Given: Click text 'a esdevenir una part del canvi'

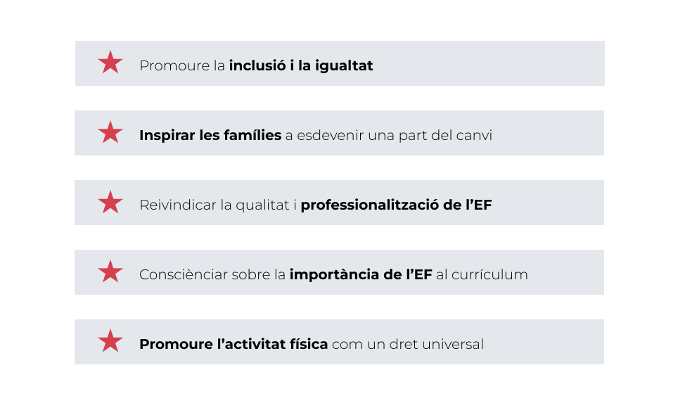Looking at the screenshot, I should (388, 135).
